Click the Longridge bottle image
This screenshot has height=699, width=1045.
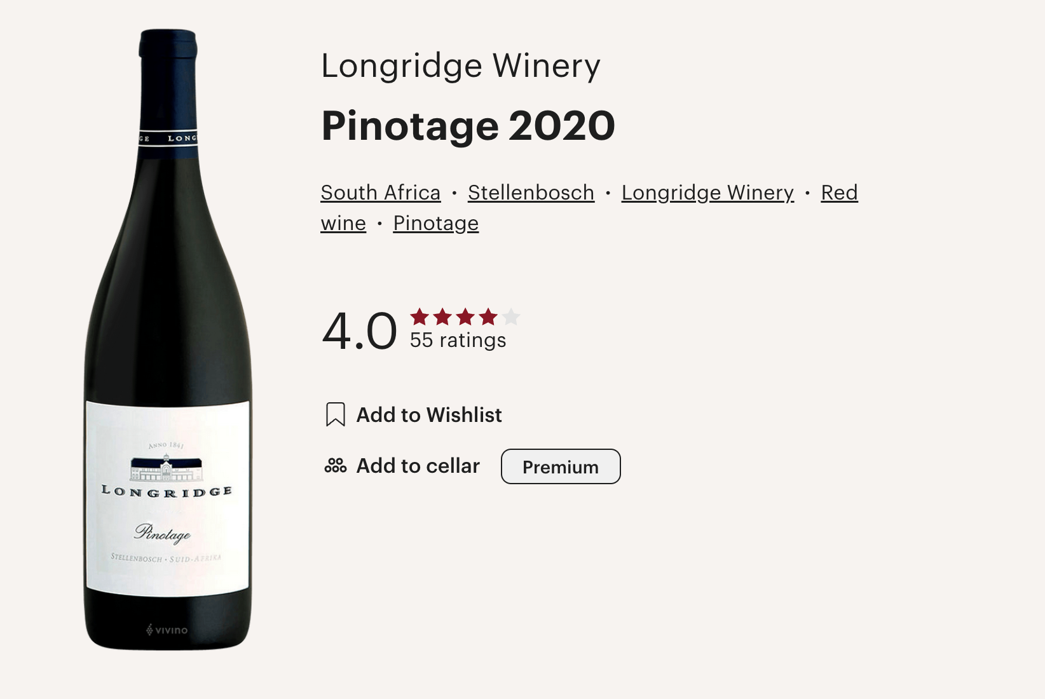click(168, 339)
